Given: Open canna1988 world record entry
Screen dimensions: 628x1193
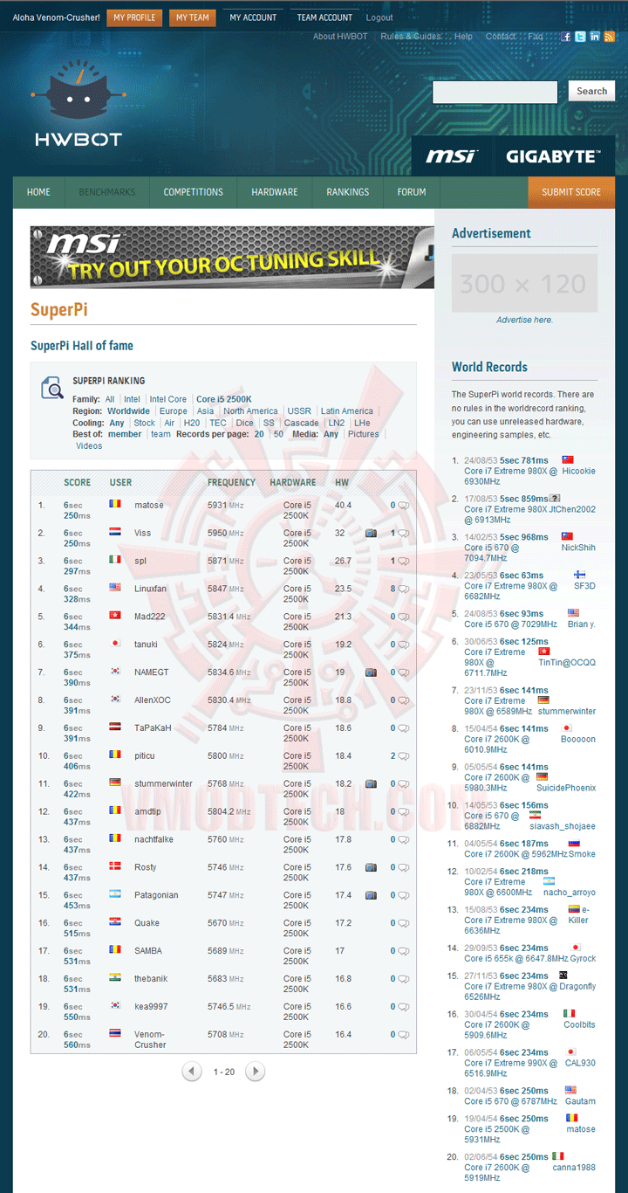Looking at the screenshot, I should 574,1168.
